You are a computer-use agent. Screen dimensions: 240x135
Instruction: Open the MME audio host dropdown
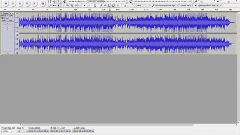click(x=144, y=6)
